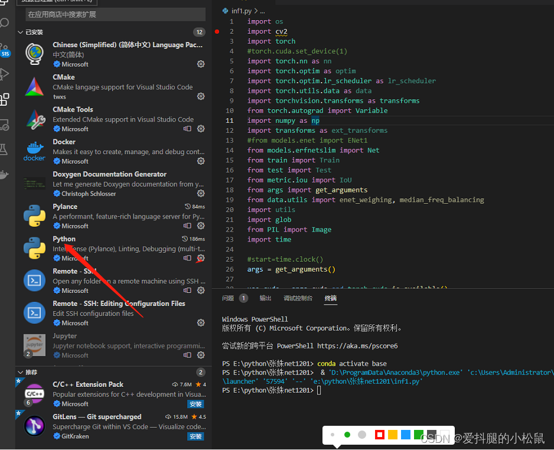Switch to the 输出 output tab

click(x=265, y=298)
